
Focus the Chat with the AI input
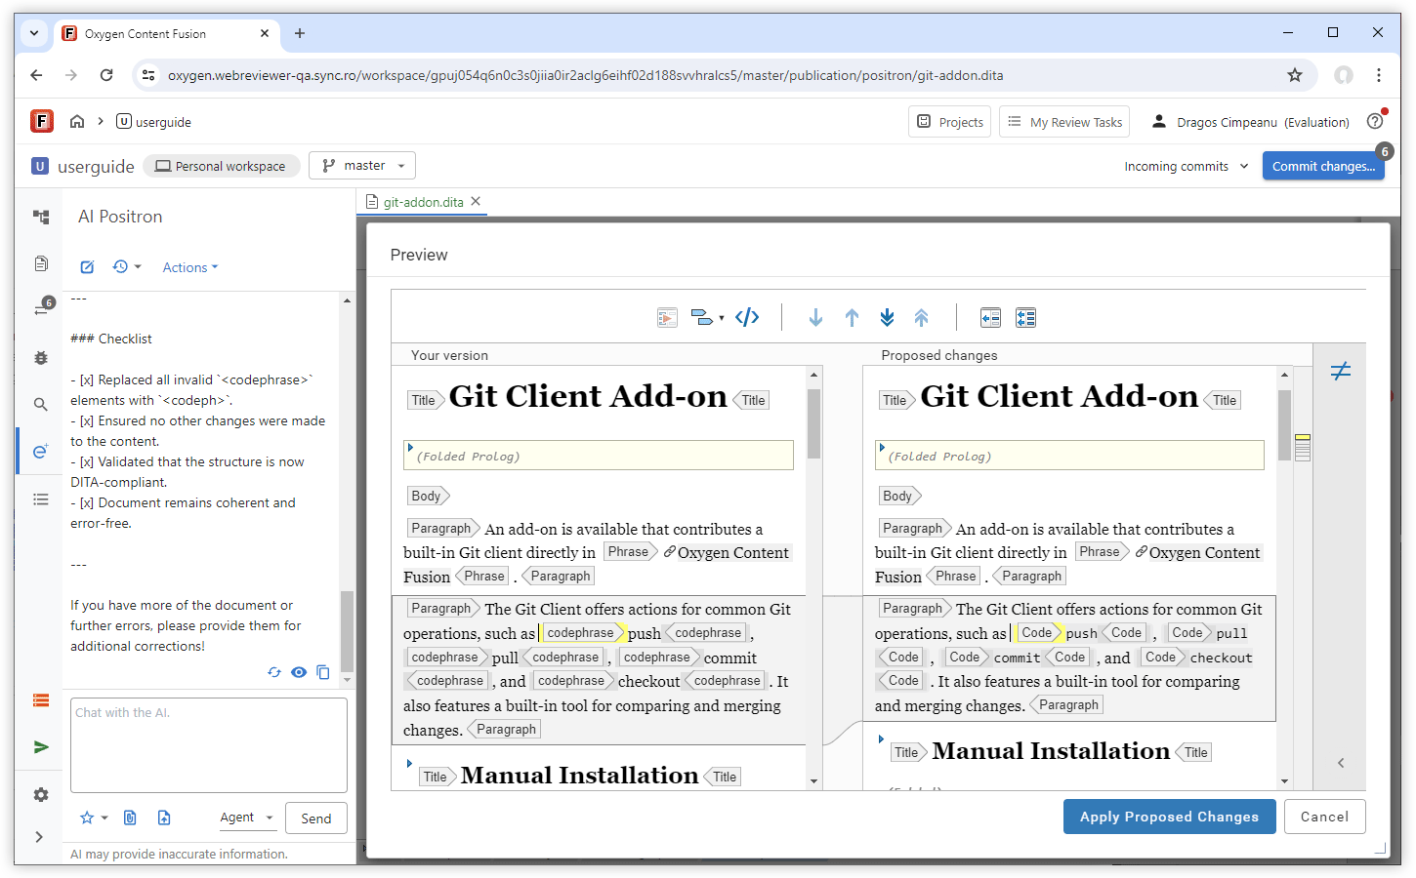point(209,745)
